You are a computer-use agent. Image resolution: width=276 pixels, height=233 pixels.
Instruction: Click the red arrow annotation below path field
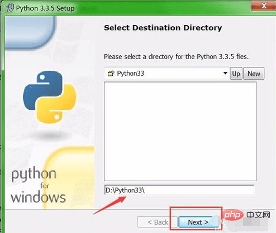point(110,205)
